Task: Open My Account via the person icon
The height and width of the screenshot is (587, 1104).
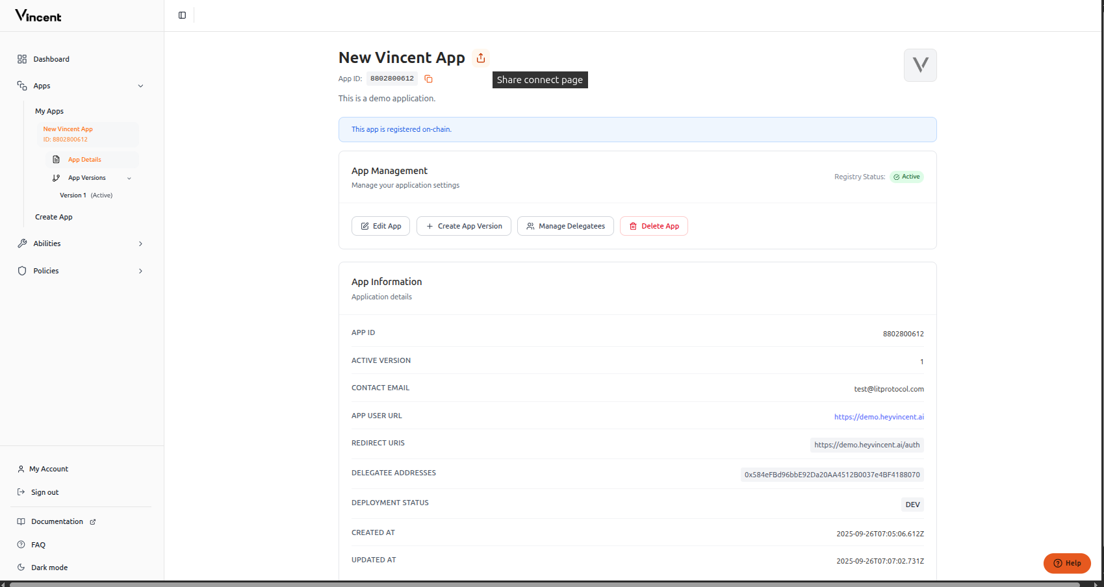Action: point(21,468)
